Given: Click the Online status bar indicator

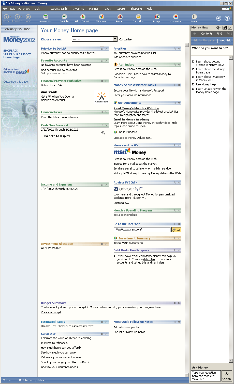Looking at the screenshot, I should 7,380.
